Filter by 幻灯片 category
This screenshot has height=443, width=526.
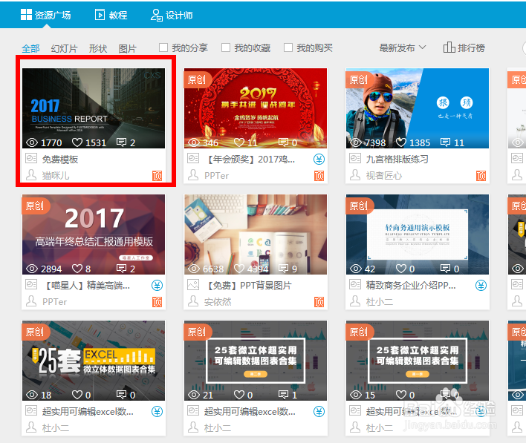click(64, 48)
